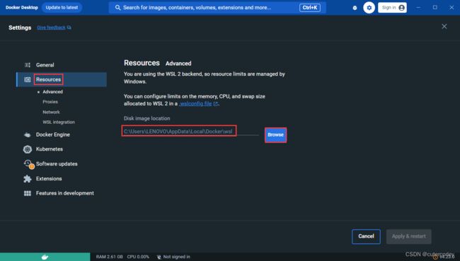Screen dimensions: 460x261
Task: Open the Give feedback link
Action: [x=51, y=28]
